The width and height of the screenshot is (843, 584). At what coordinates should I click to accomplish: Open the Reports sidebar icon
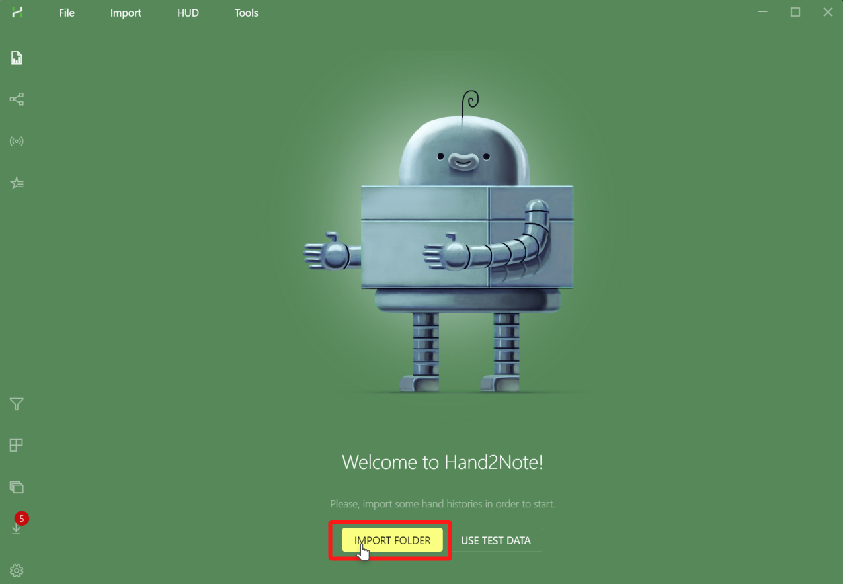pyautogui.click(x=17, y=58)
